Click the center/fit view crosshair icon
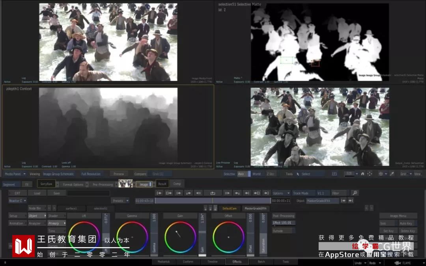426x266 pixels. (370, 174)
